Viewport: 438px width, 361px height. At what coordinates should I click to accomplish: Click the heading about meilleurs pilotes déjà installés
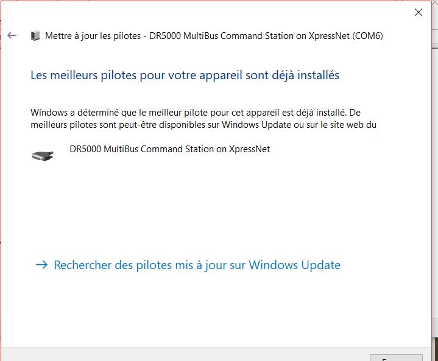click(x=185, y=75)
